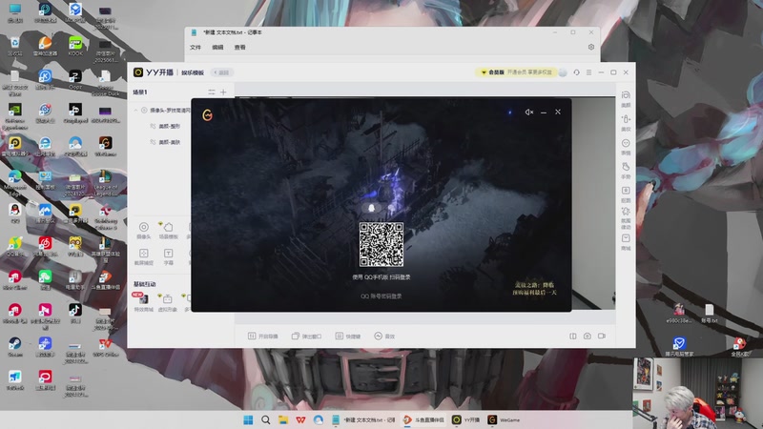Select the 场景1 scene label
The height and width of the screenshot is (429, 763).
click(140, 92)
